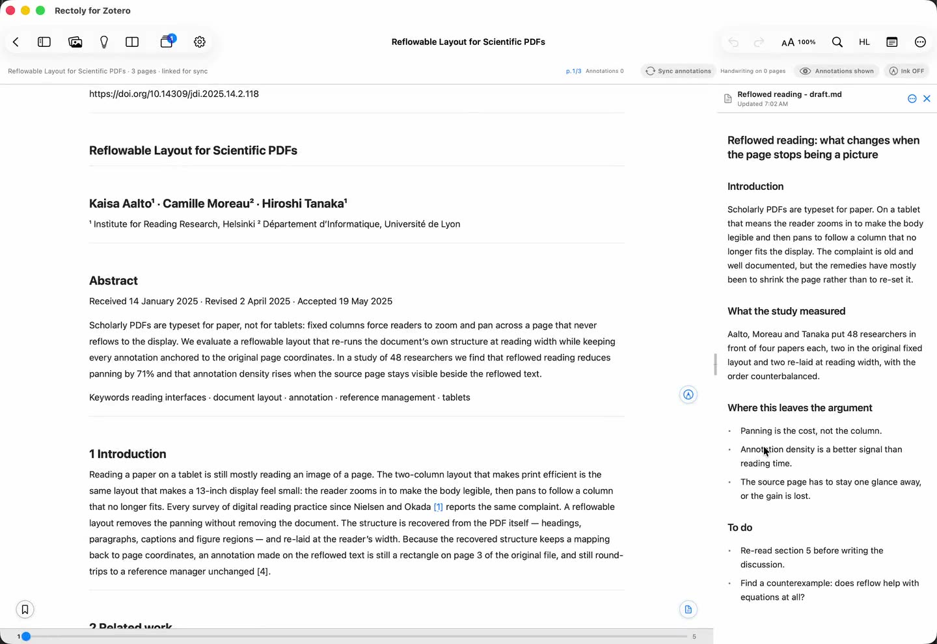
Task: Click the red window close button
Action: pos(10,10)
